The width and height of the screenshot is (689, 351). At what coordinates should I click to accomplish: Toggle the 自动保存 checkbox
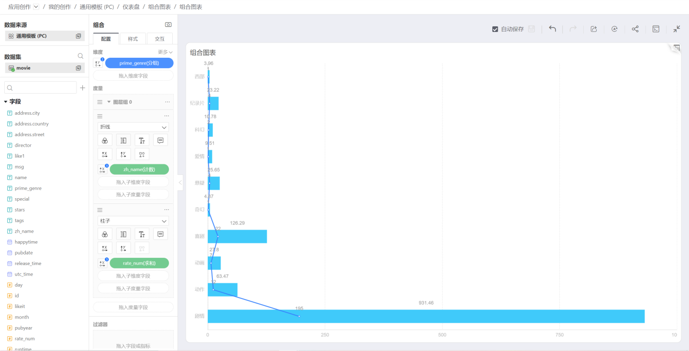495,29
